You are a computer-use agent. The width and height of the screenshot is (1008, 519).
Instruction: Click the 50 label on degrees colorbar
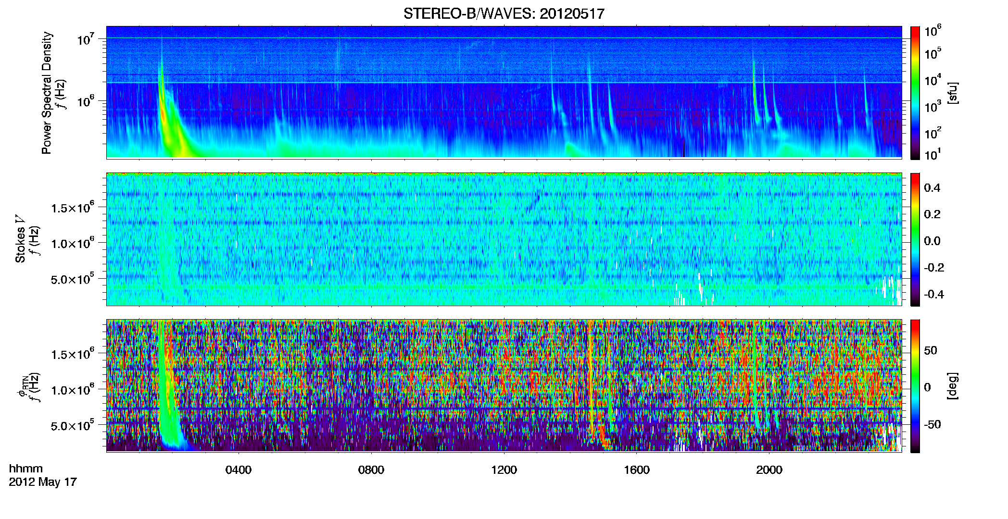931,350
